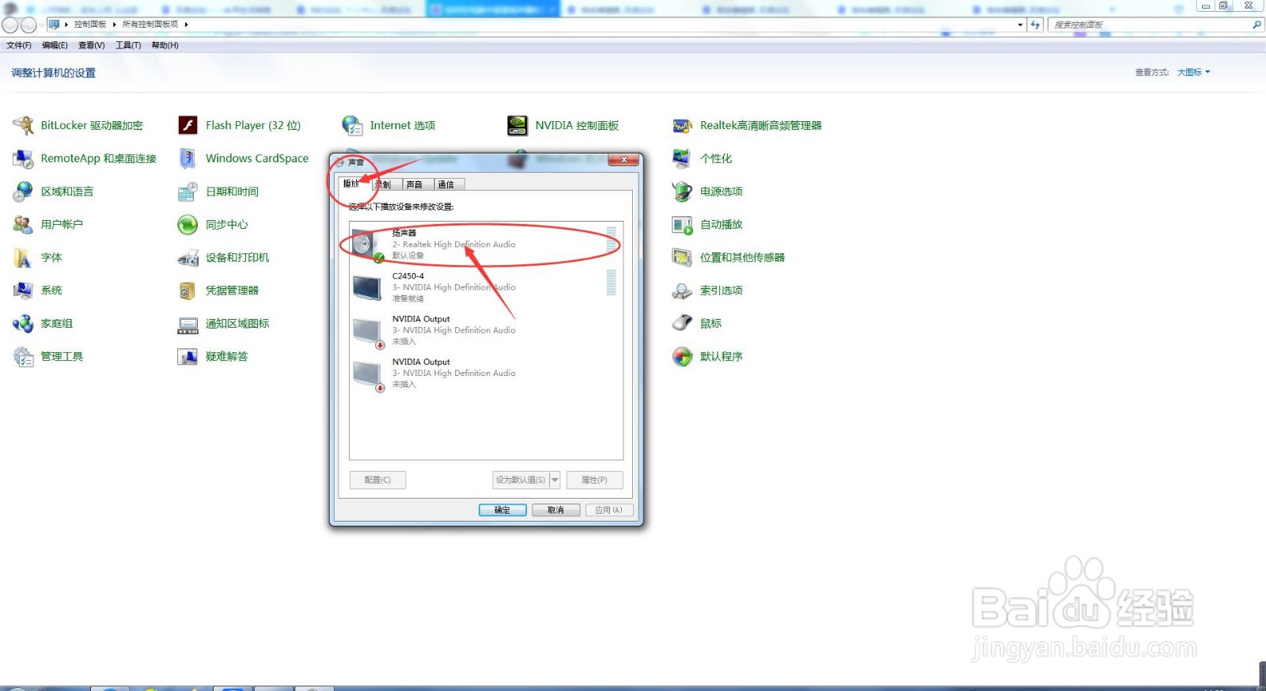Open 编辑(E) menu
The image size is (1266, 691).
55,45
